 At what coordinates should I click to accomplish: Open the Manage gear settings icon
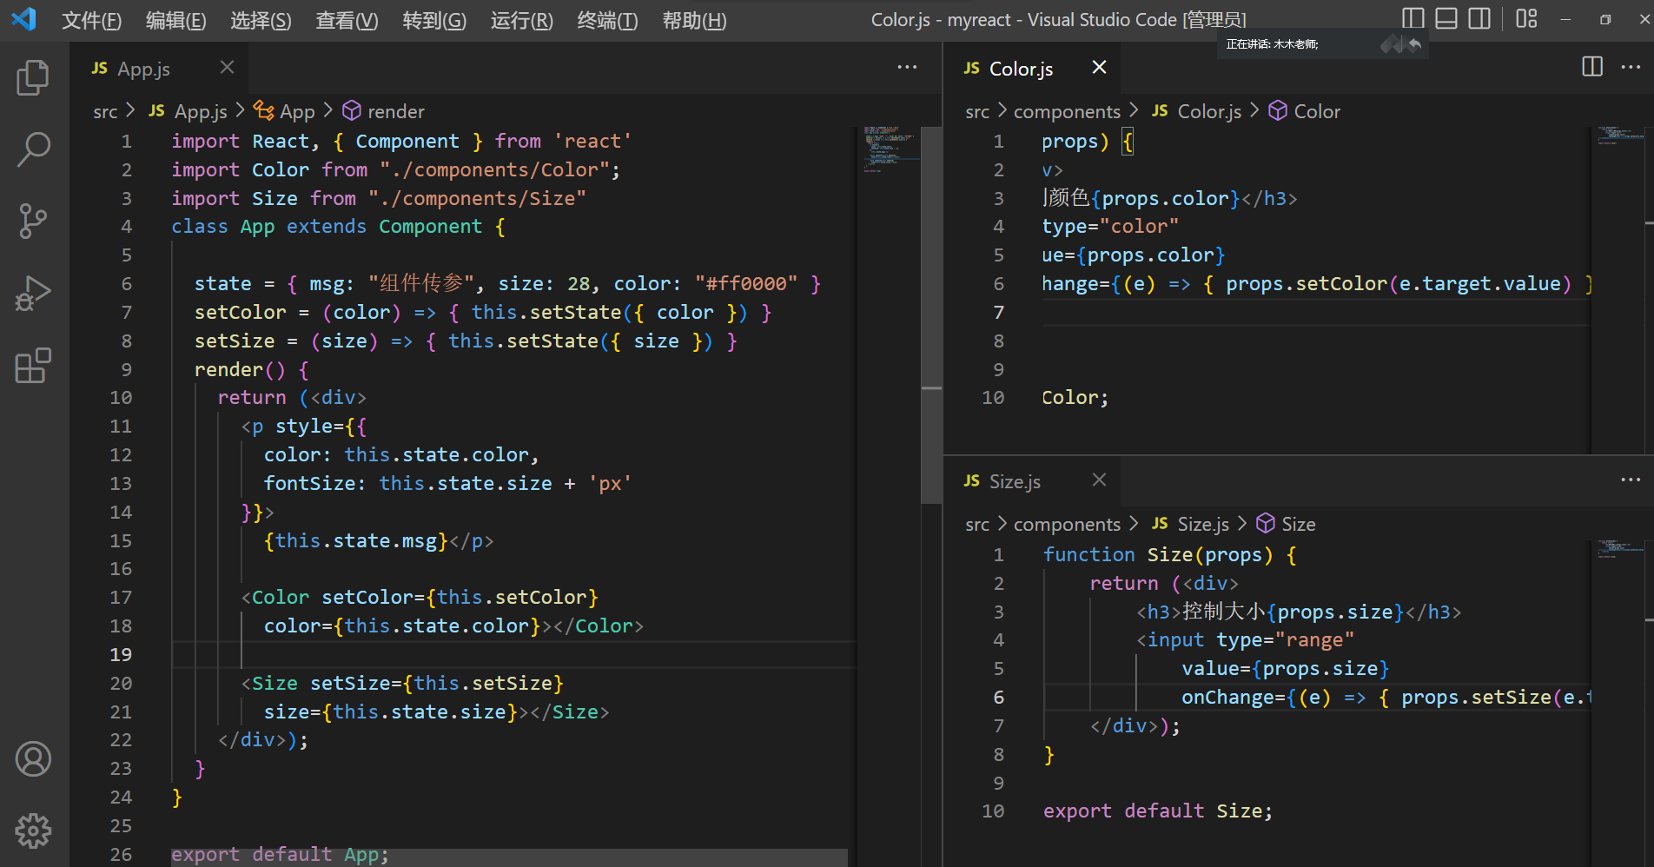33,831
